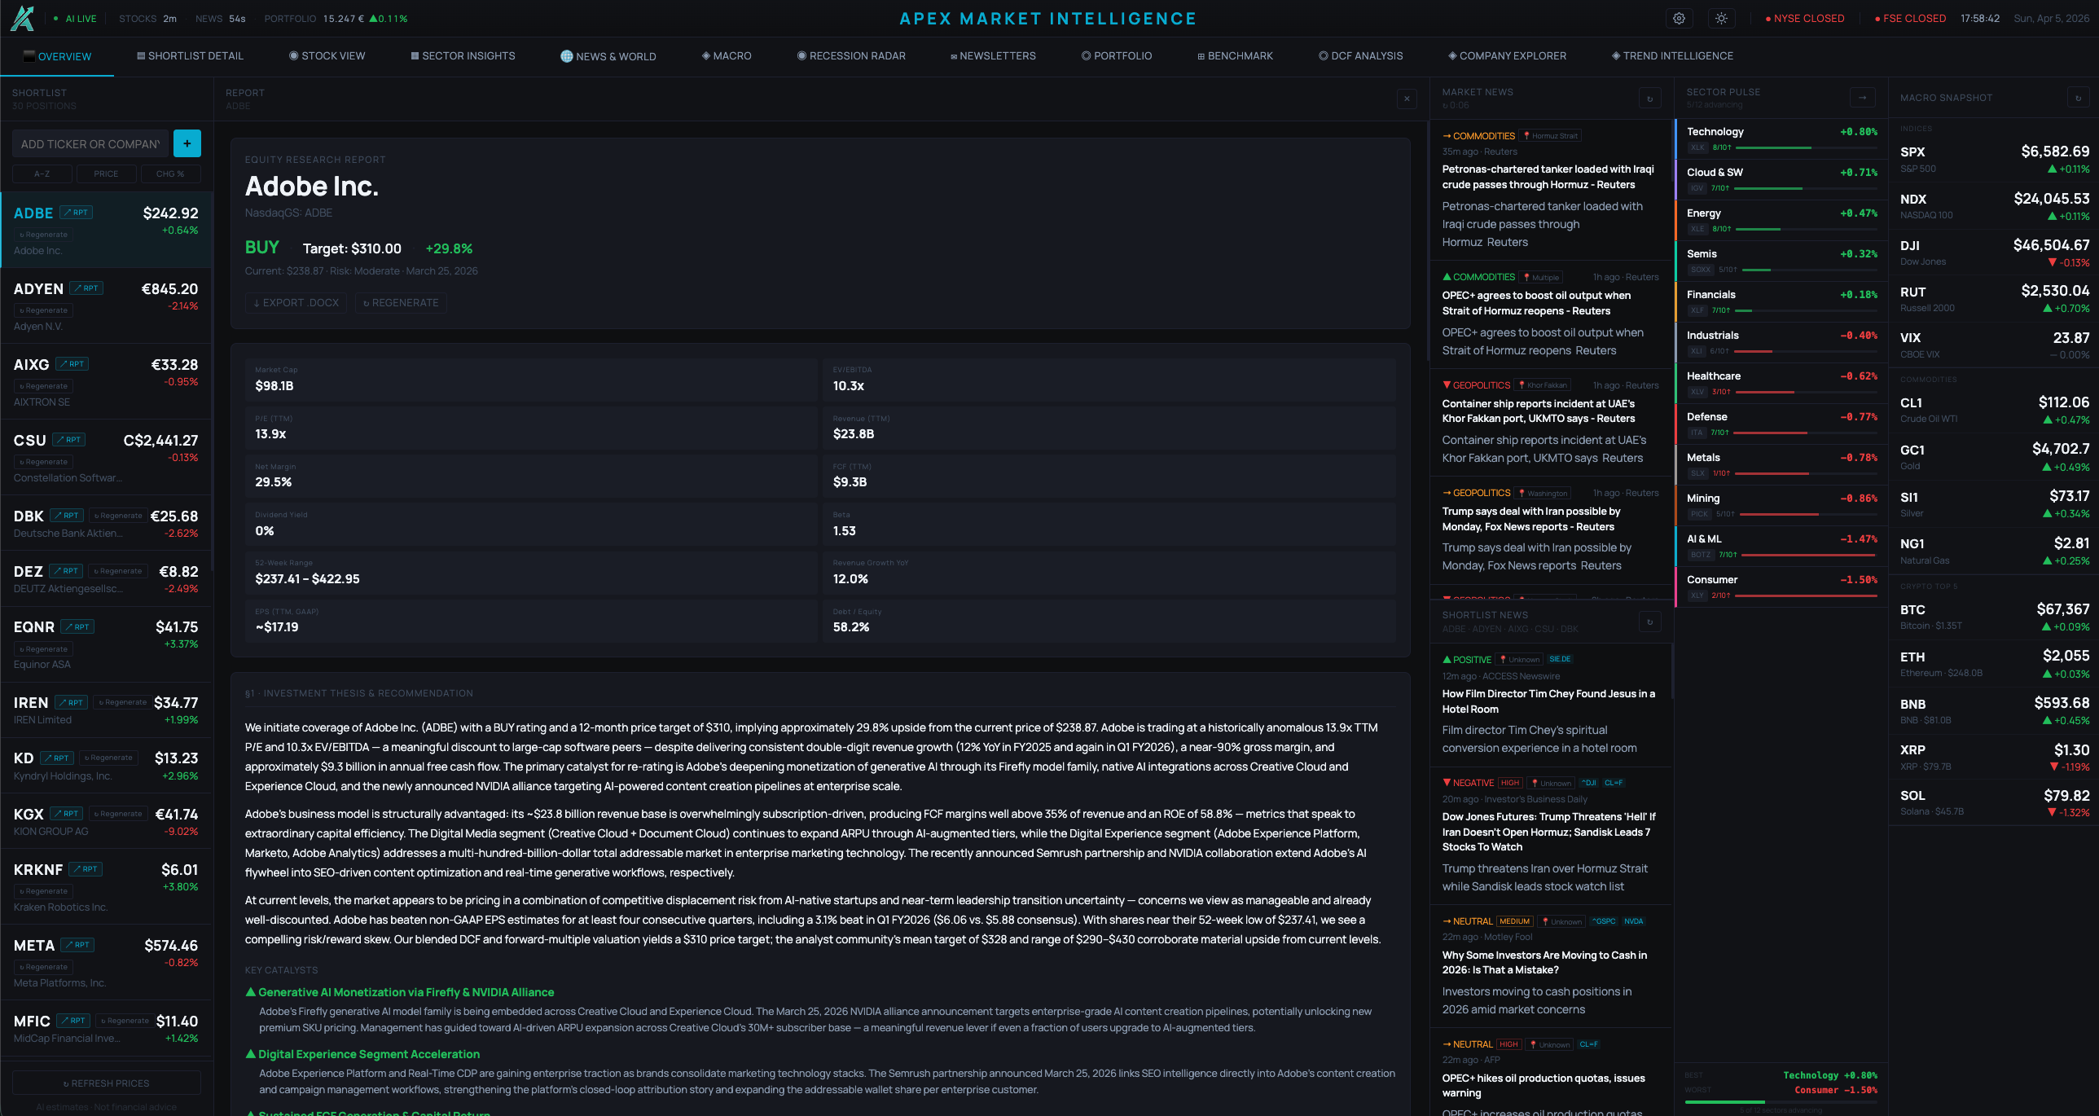Refresh the Shortlist News panel icon
This screenshot has height=1116, width=2099.
pos(1650,622)
